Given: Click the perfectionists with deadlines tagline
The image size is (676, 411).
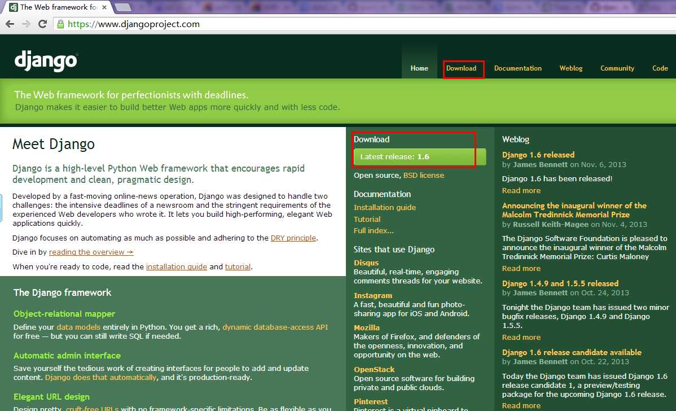Looking at the screenshot, I should pyautogui.click(x=131, y=95).
